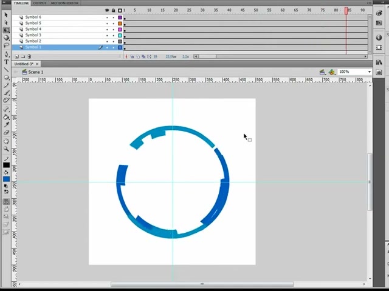This screenshot has height=291, width=389.
Task: Open the Transform panel icon
Action: 379,47
